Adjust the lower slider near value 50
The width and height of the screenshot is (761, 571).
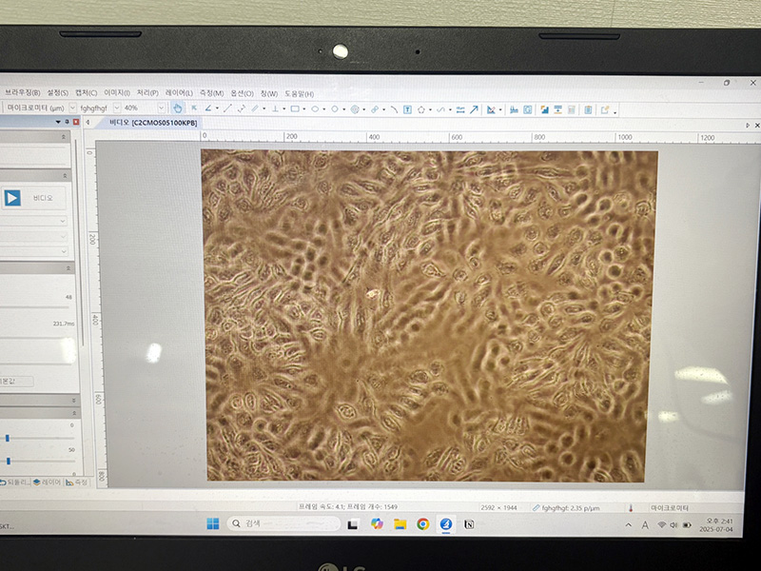click(x=8, y=461)
